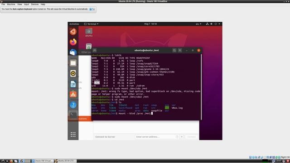Click the Connect button in Files
The height and width of the screenshot is (163, 290).
pyautogui.click(x=191, y=137)
